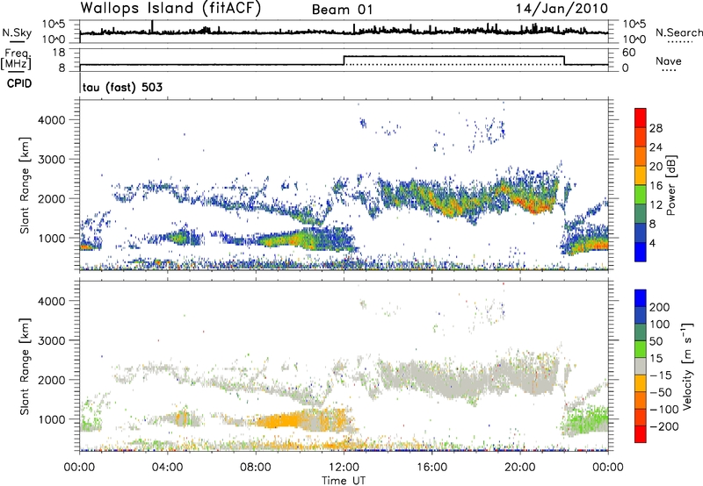The image size is (703, 486).
Task: Click the 'Slant Range [km]' label of the power panel
Action: [x=25, y=185]
